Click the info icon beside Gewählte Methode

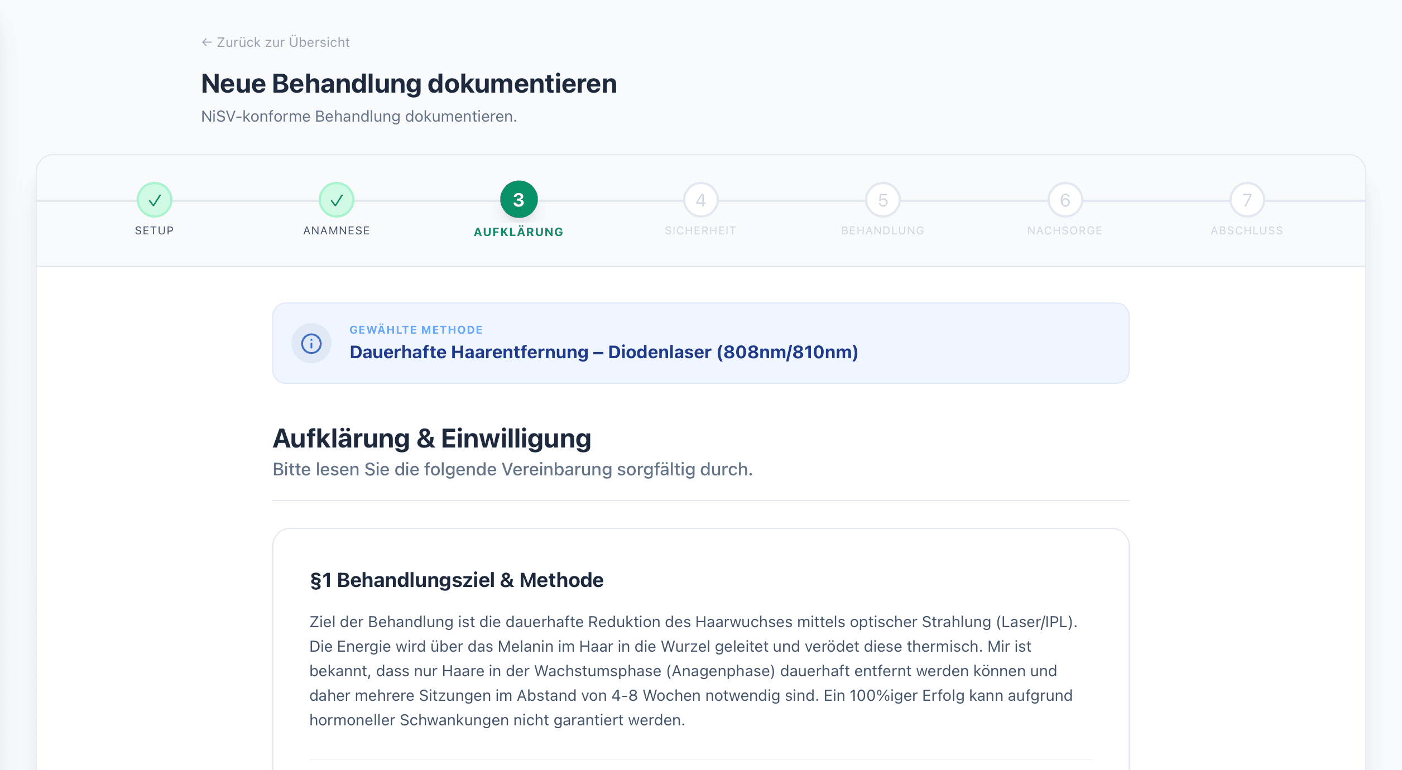click(311, 343)
